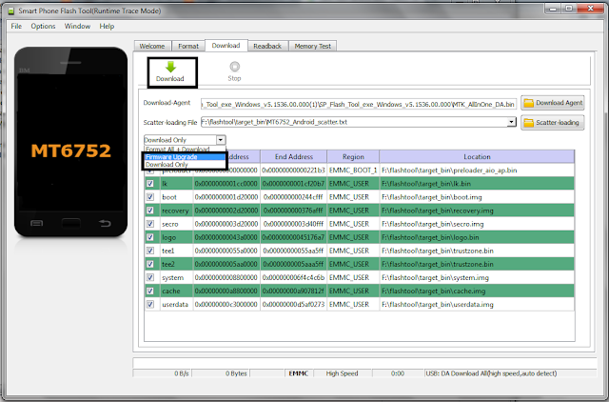The height and width of the screenshot is (402, 609).
Task: Open the Help menu
Action: click(x=107, y=26)
